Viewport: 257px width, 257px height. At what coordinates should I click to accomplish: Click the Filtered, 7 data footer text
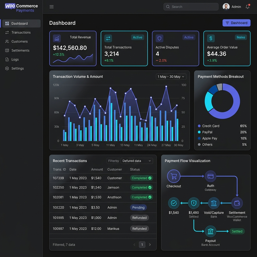64,244
